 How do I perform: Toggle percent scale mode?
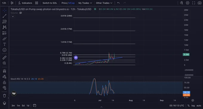point(188,105)
